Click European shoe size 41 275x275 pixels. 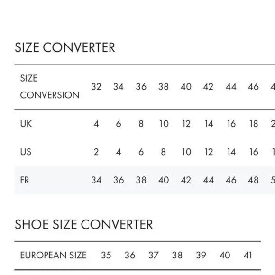click(247, 255)
